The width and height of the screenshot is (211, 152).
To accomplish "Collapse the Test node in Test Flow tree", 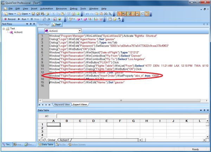I will (4, 28).
